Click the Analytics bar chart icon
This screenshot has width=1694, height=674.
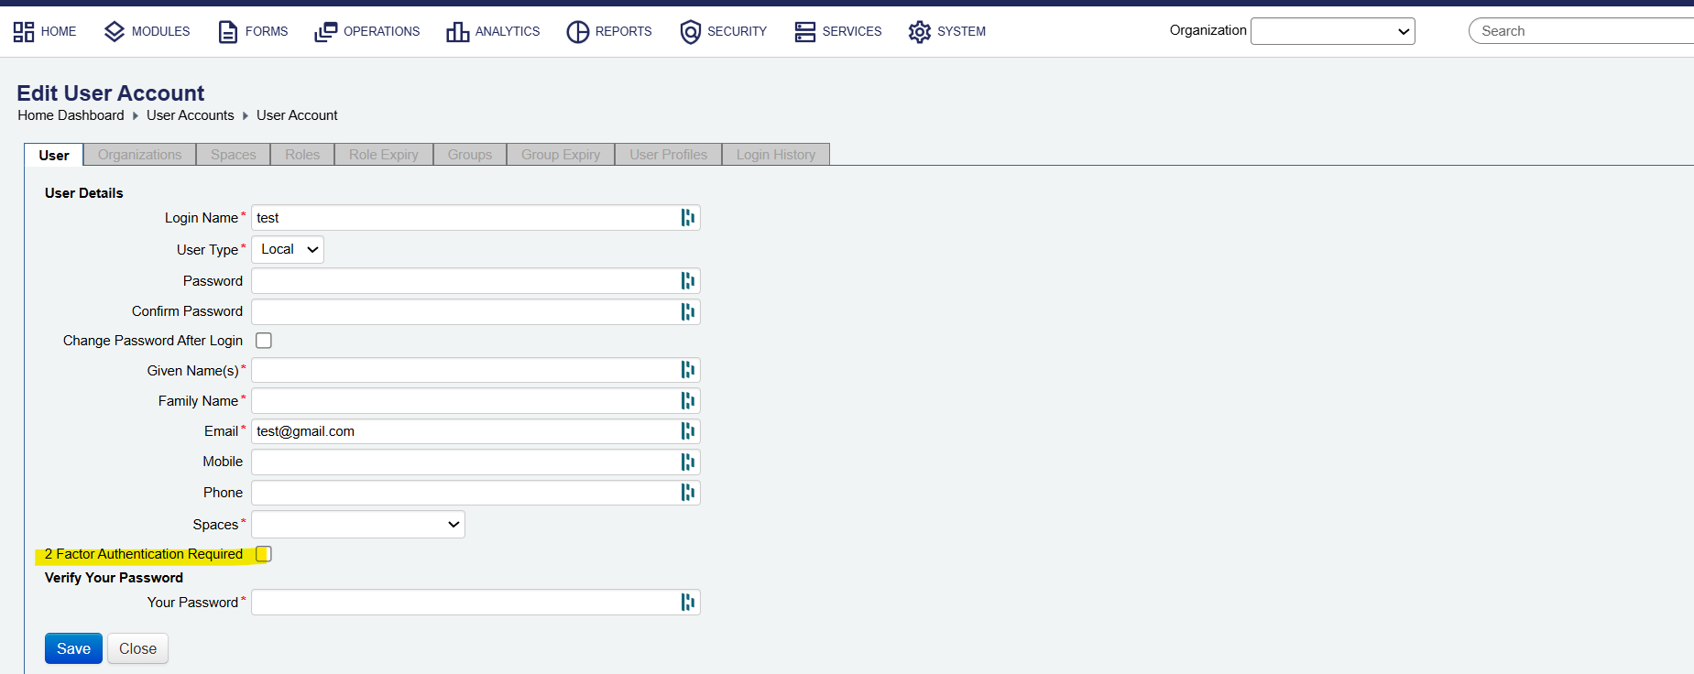tap(457, 32)
